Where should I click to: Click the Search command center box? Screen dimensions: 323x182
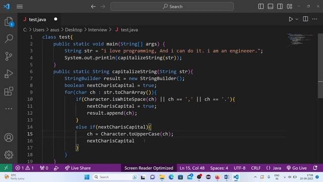pos(172,7)
